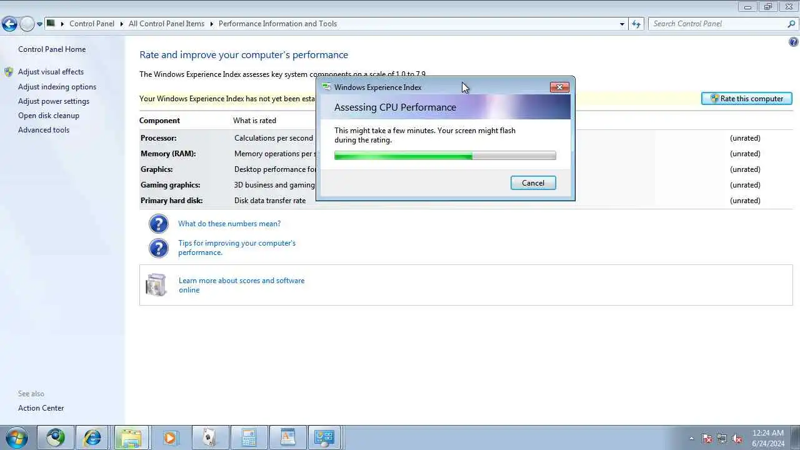The width and height of the screenshot is (800, 450).
Task: Click the Component column header
Action: (x=159, y=121)
